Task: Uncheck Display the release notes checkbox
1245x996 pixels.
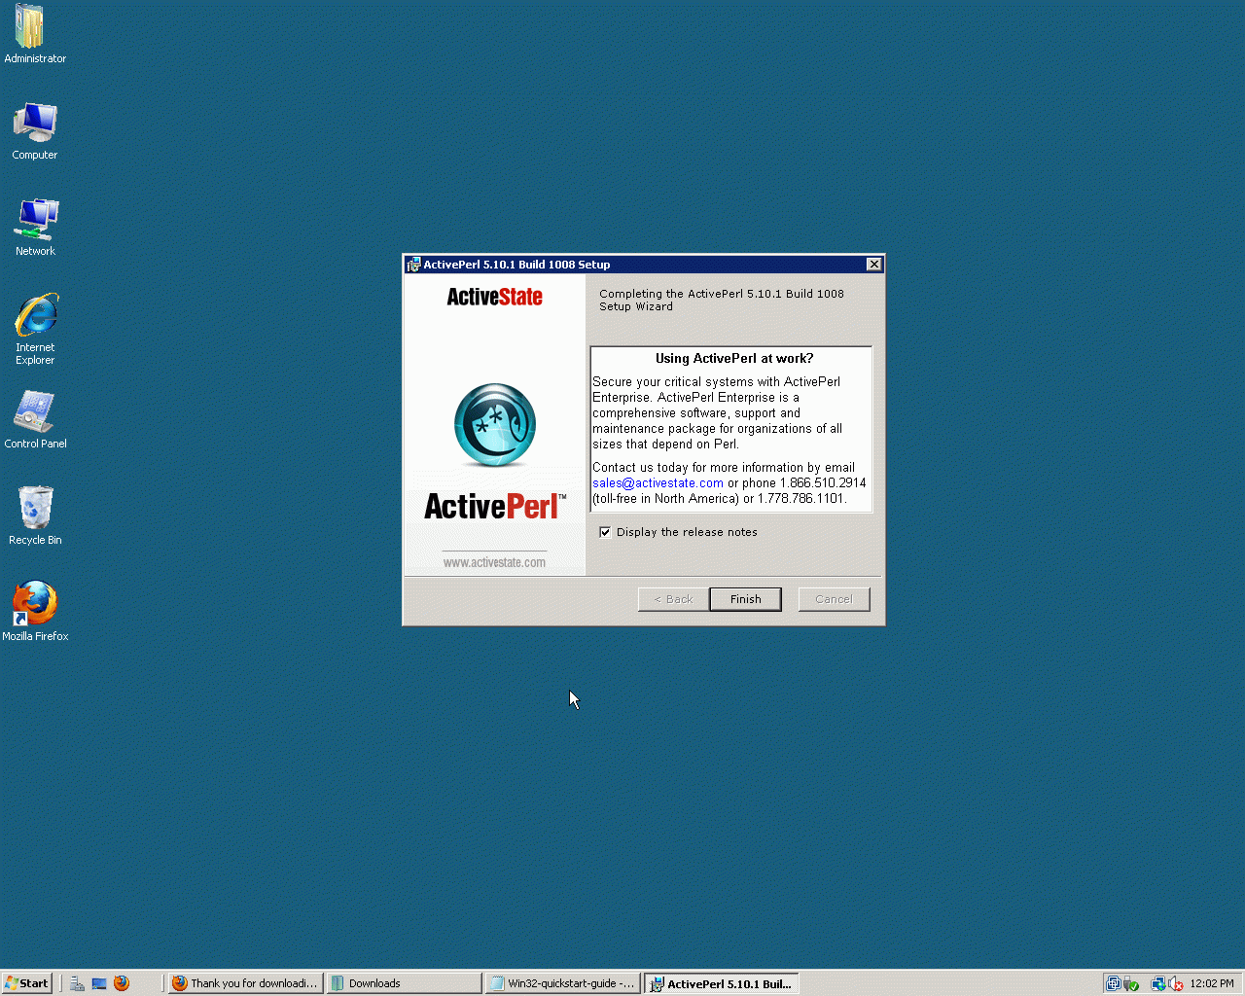Action: (605, 532)
